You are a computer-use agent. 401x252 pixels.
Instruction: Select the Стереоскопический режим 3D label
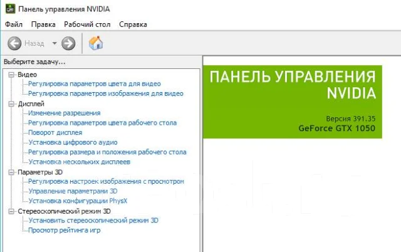click(64, 211)
